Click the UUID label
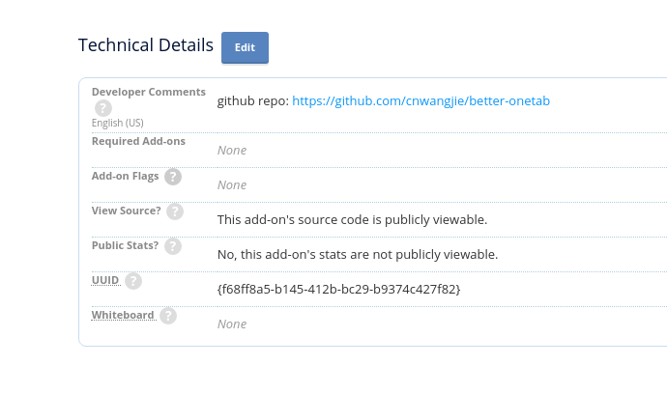 tap(105, 280)
